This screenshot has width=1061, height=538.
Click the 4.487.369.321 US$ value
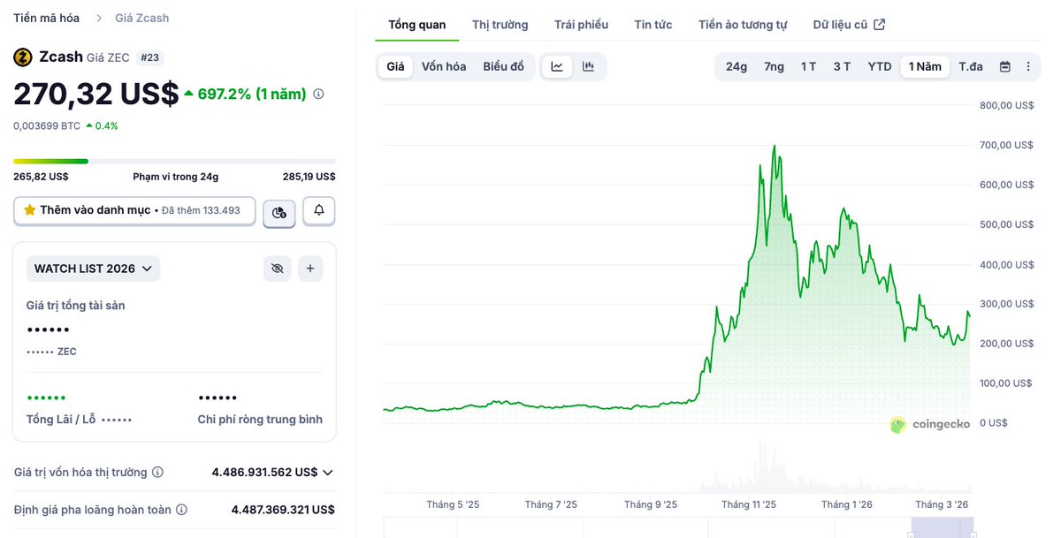click(x=283, y=510)
